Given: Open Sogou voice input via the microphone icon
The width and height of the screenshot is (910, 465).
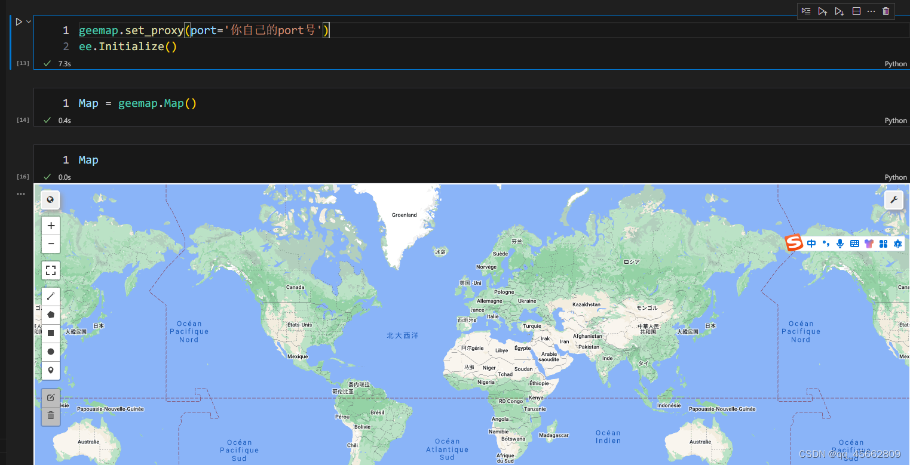Looking at the screenshot, I should (839, 243).
